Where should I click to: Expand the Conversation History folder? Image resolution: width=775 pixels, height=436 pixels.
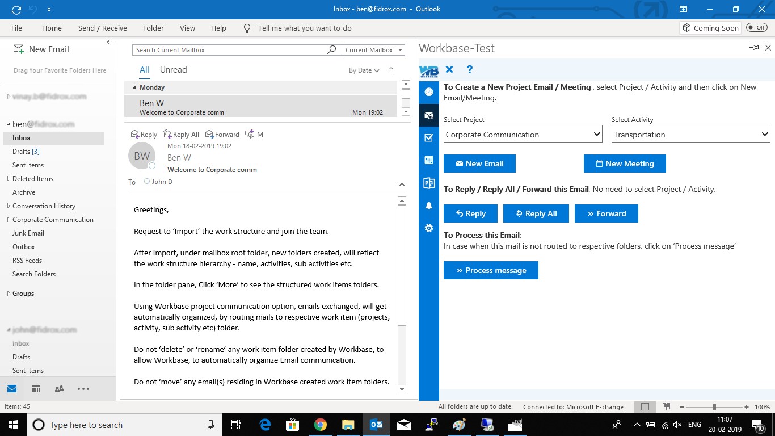(x=9, y=206)
